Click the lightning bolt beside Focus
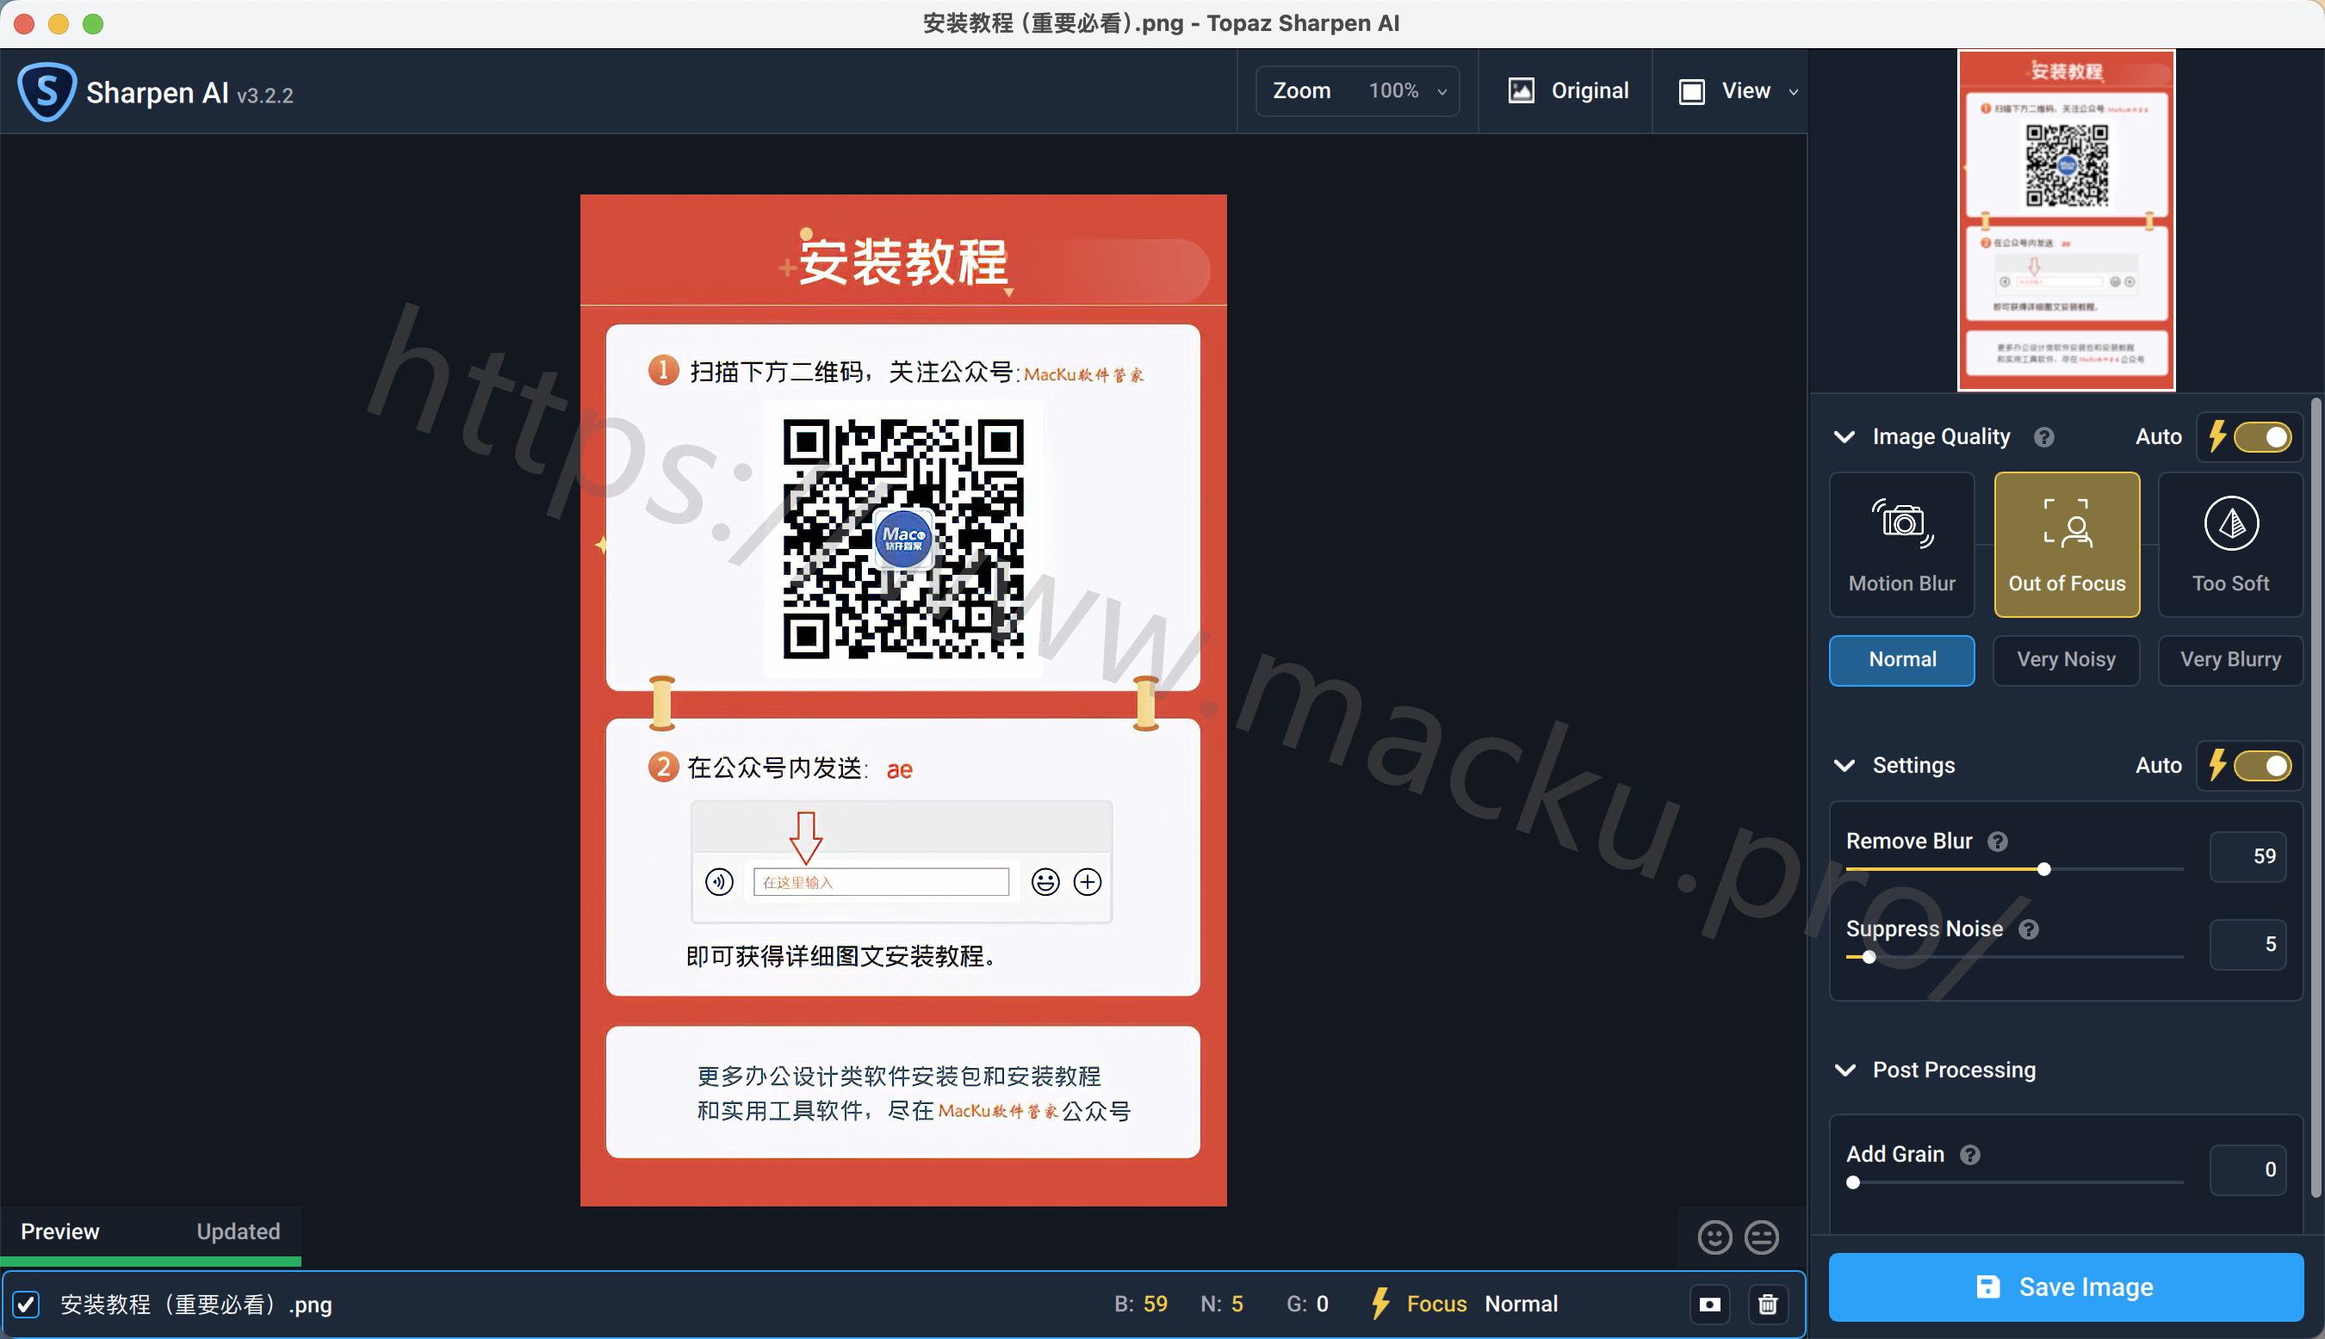The height and width of the screenshot is (1339, 2325). [1380, 1303]
